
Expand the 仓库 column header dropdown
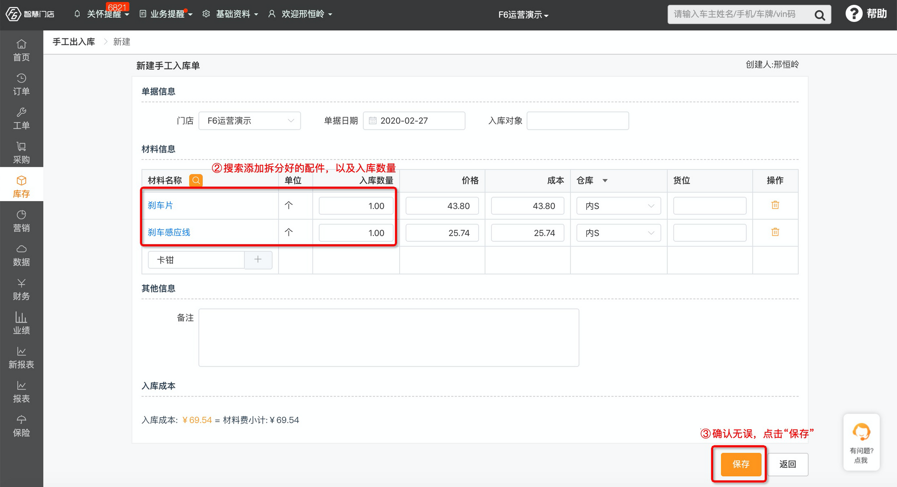click(605, 181)
